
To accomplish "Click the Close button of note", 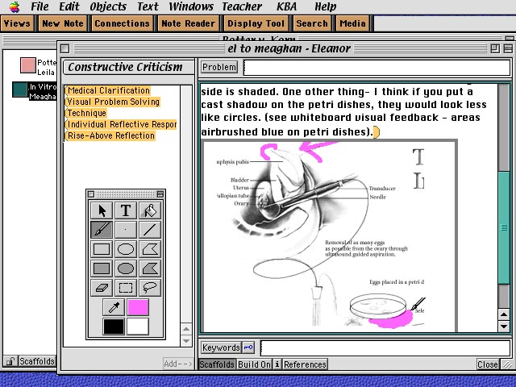I will 487,364.
